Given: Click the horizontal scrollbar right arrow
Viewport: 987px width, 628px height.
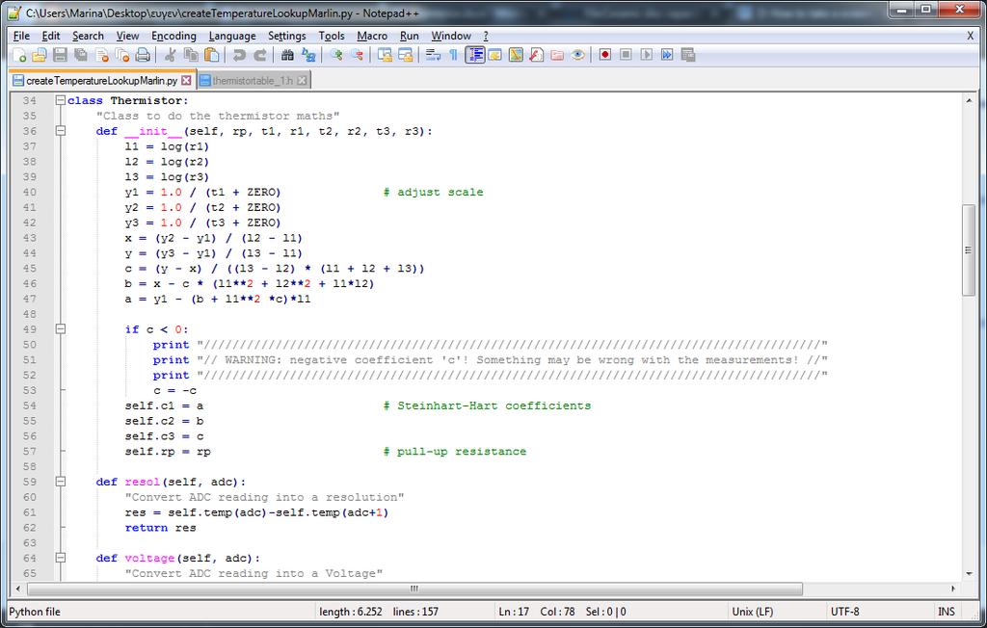Looking at the screenshot, I should pos(953,589).
